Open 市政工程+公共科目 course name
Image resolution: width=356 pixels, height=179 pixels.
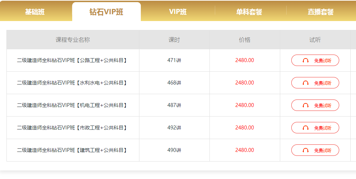coord(72,128)
